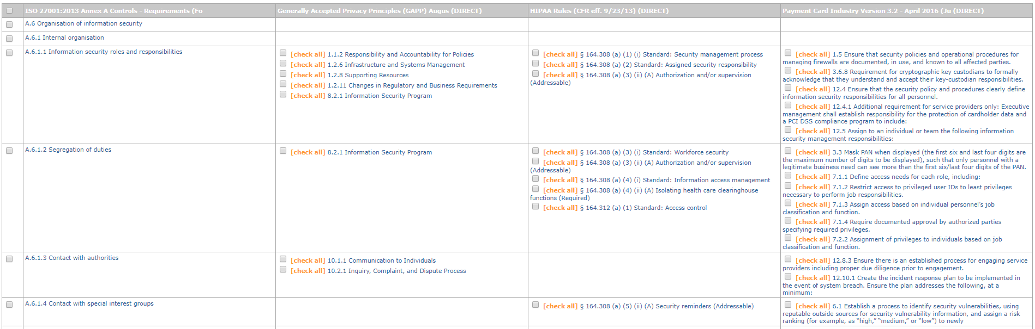Open 10.2.1 Inquiry, Complaint, and Dispute Process
This screenshot has width=1035, height=329.
click(396, 271)
